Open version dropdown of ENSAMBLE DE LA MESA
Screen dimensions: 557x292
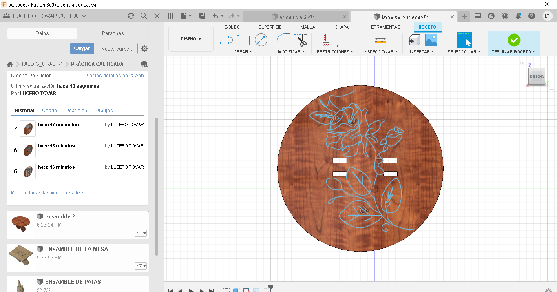click(141, 266)
